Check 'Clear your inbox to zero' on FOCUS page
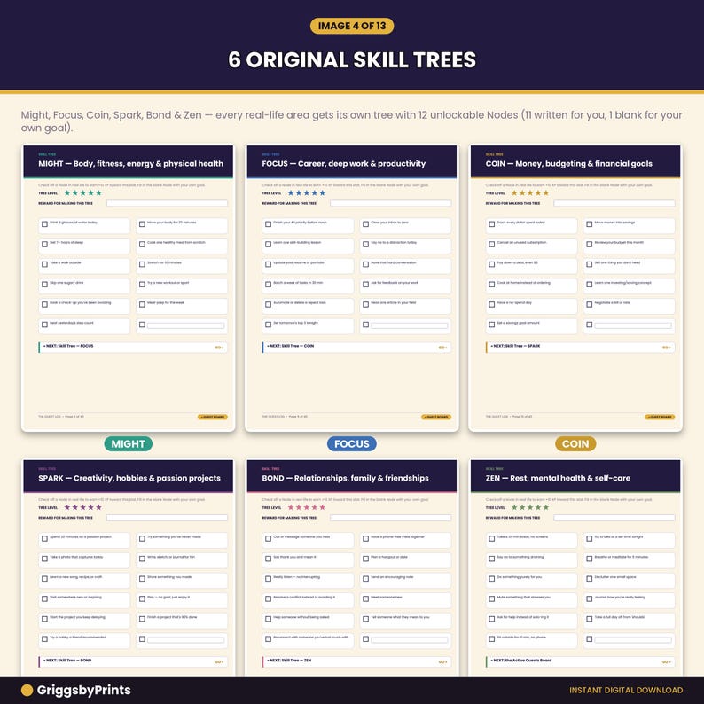 click(365, 224)
